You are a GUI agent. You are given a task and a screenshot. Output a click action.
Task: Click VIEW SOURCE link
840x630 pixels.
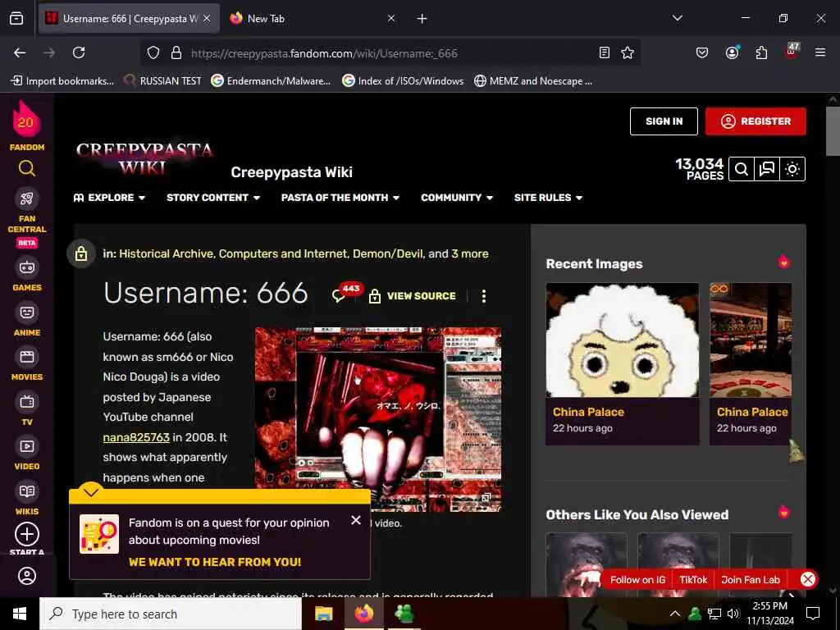tap(412, 296)
